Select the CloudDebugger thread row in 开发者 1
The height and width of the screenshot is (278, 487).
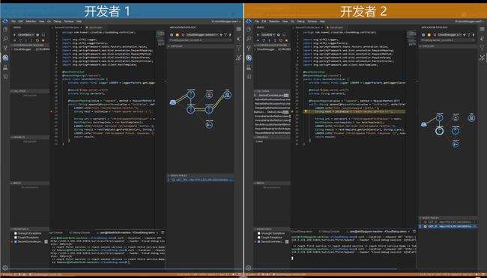tap(30, 49)
